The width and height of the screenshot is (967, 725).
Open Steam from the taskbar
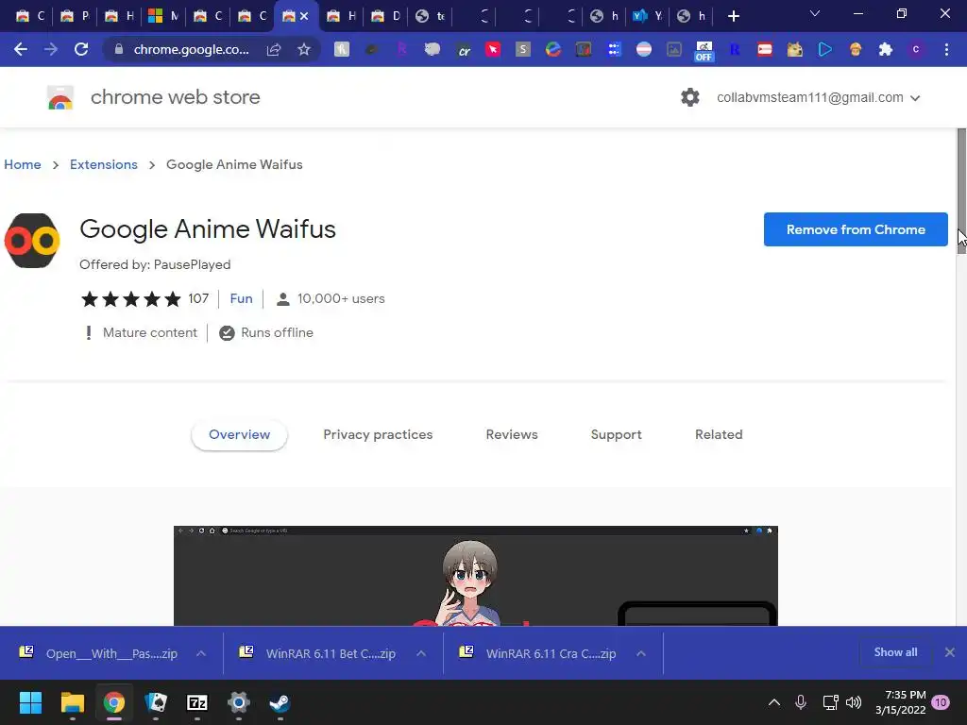pyautogui.click(x=280, y=702)
